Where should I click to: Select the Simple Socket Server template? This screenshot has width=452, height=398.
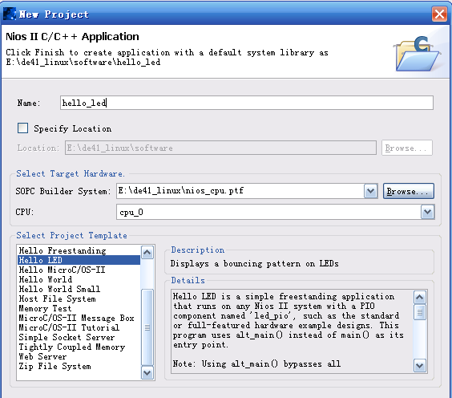click(x=79, y=337)
